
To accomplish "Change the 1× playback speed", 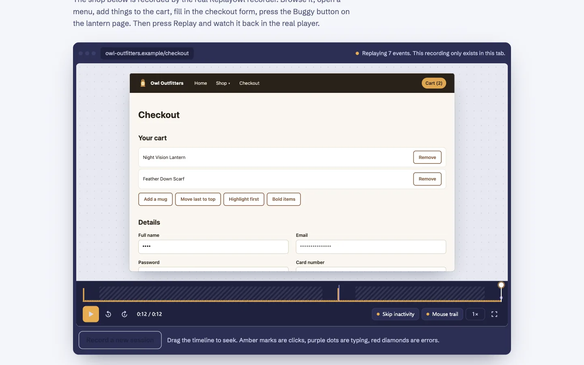I will [475, 314].
